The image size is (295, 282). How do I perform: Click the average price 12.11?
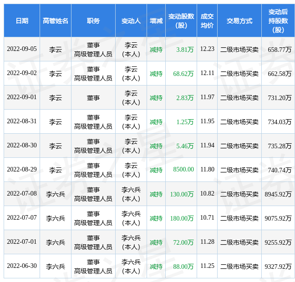(x=207, y=73)
